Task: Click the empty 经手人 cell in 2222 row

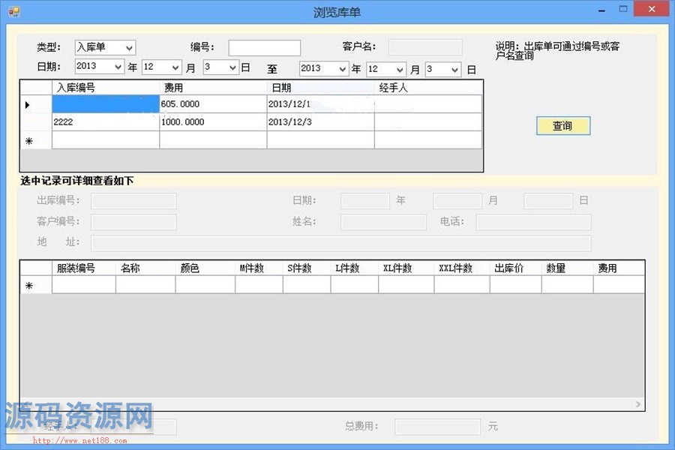Action: click(428, 122)
